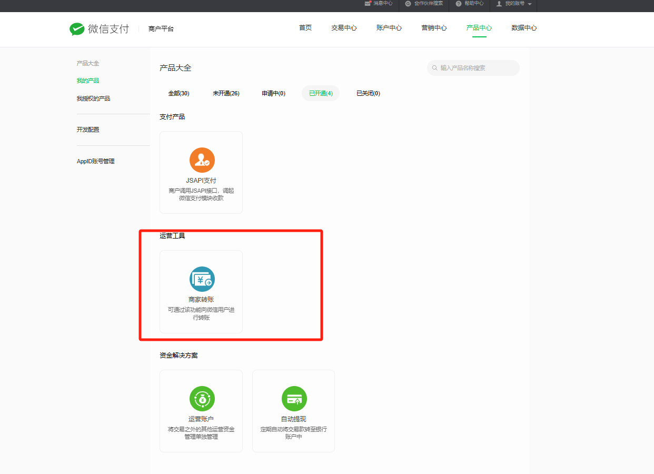
Task: Open 开发配置 in the sidebar
Action: pyautogui.click(x=88, y=130)
